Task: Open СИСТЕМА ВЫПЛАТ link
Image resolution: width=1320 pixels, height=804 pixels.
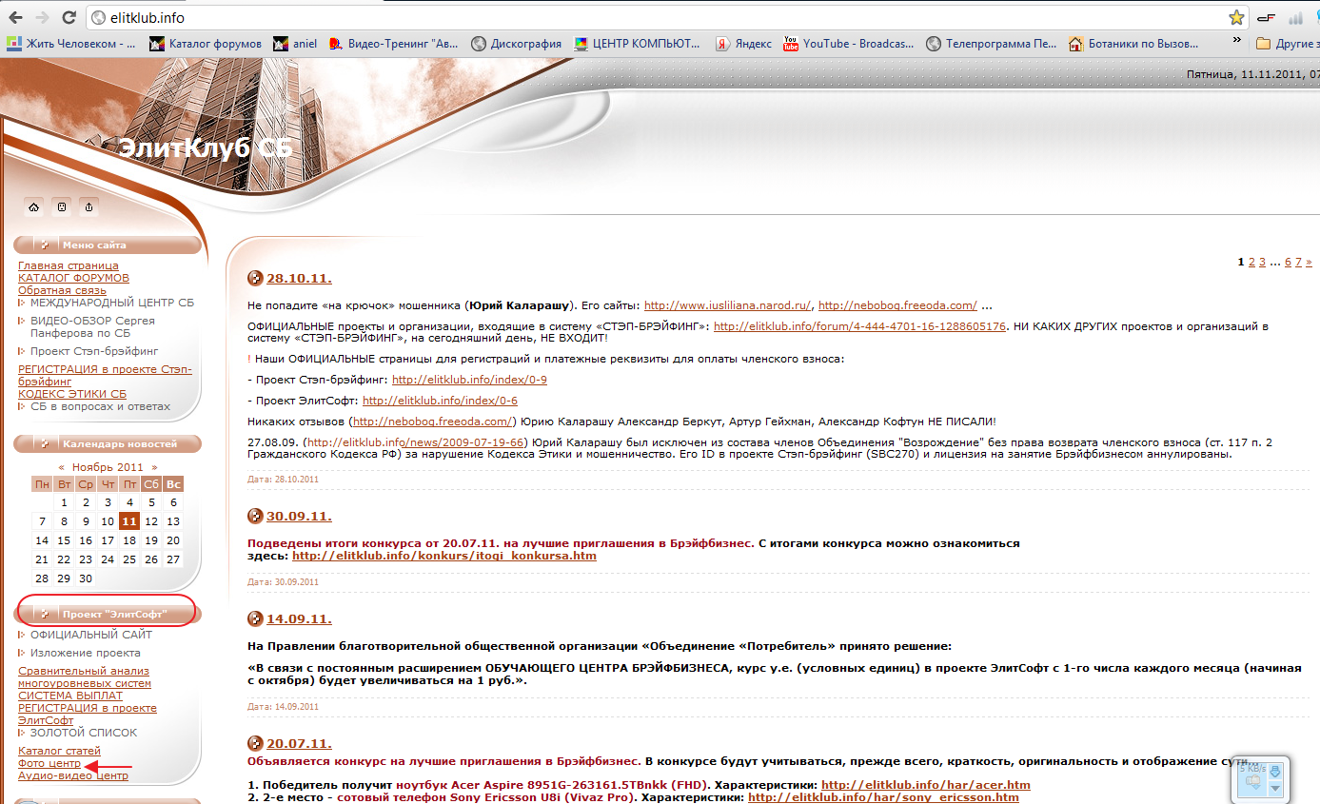Action: [69, 696]
